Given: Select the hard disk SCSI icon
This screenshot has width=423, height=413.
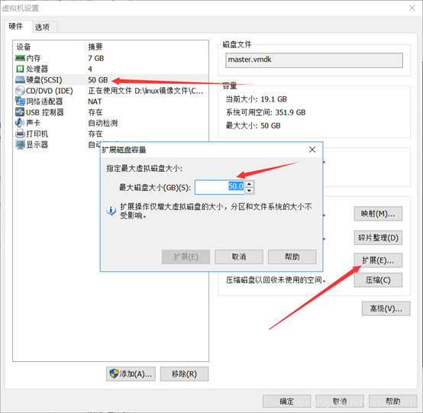Looking at the screenshot, I should tap(20, 79).
